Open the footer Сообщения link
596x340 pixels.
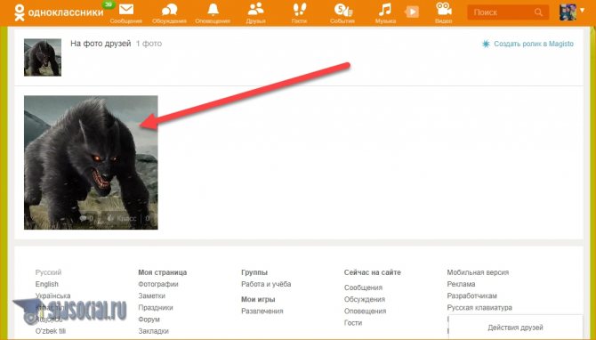pyautogui.click(x=363, y=287)
